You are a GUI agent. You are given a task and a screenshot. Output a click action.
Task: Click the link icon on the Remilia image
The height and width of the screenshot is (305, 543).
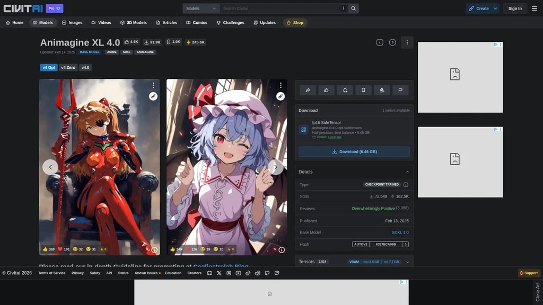tap(281, 96)
